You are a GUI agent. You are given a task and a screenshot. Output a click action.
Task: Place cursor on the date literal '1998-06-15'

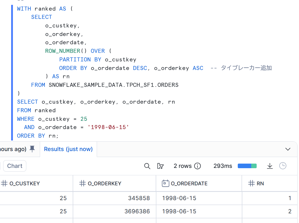pyautogui.click(x=108, y=127)
